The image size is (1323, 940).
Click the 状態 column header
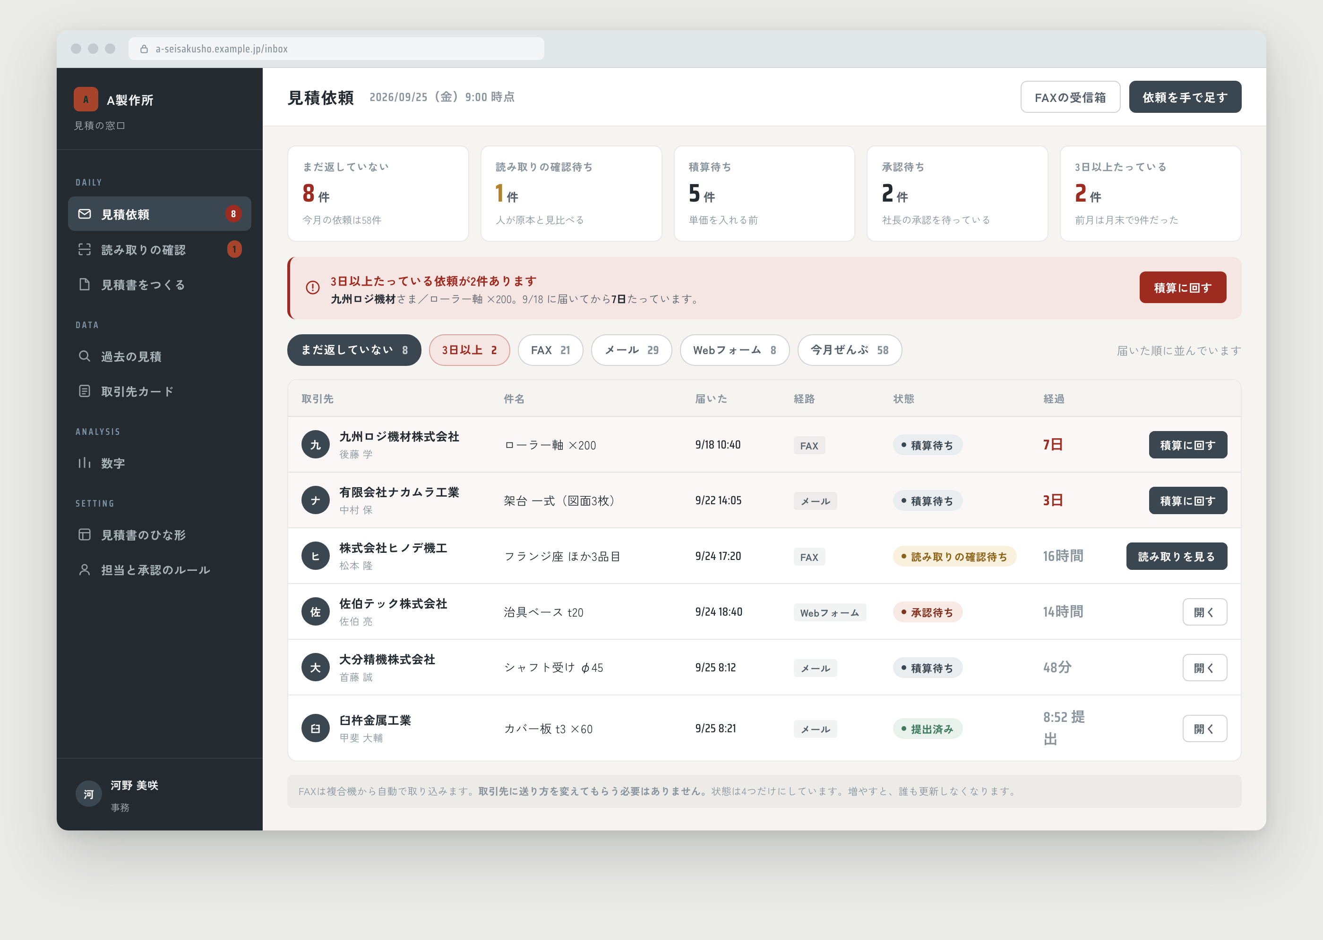(x=903, y=399)
